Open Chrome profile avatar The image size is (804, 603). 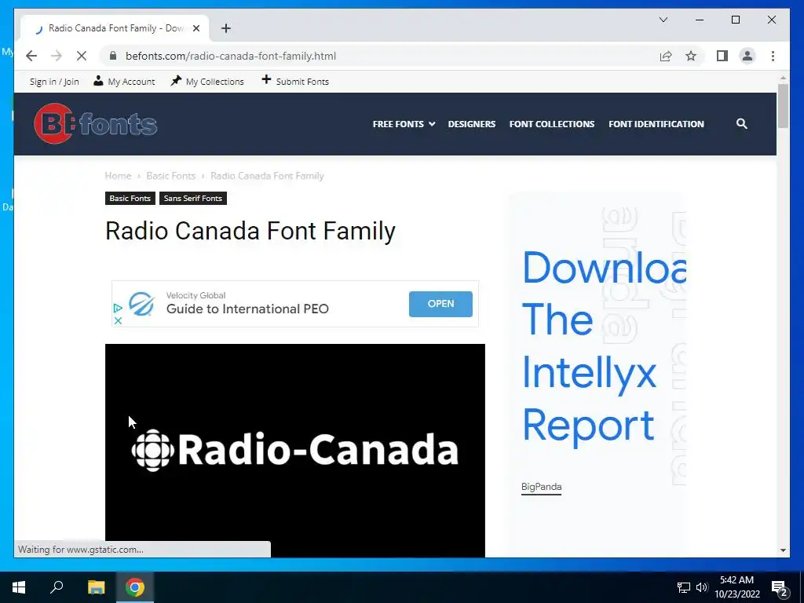747,56
